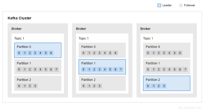The image size is (205, 111).
Task: Click the blue Leader legend swatch
Action: point(159,5)
